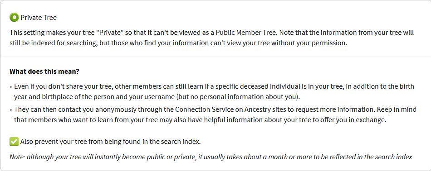Click the "Also prevent your tree" checkbox label
This screenshot has width=431, height=171.
pyautogui.click(x=111, y=142)
